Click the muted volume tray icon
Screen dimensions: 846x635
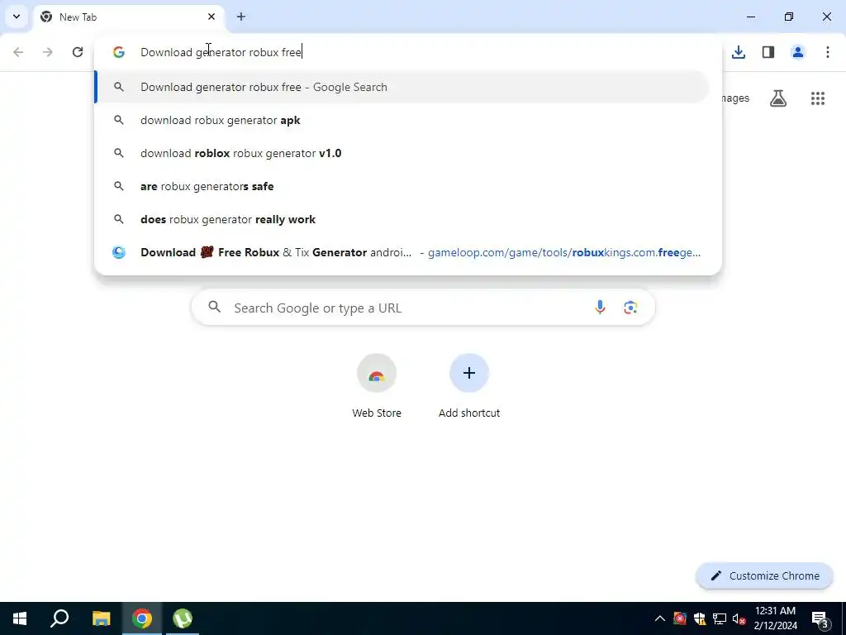[739, 618]
